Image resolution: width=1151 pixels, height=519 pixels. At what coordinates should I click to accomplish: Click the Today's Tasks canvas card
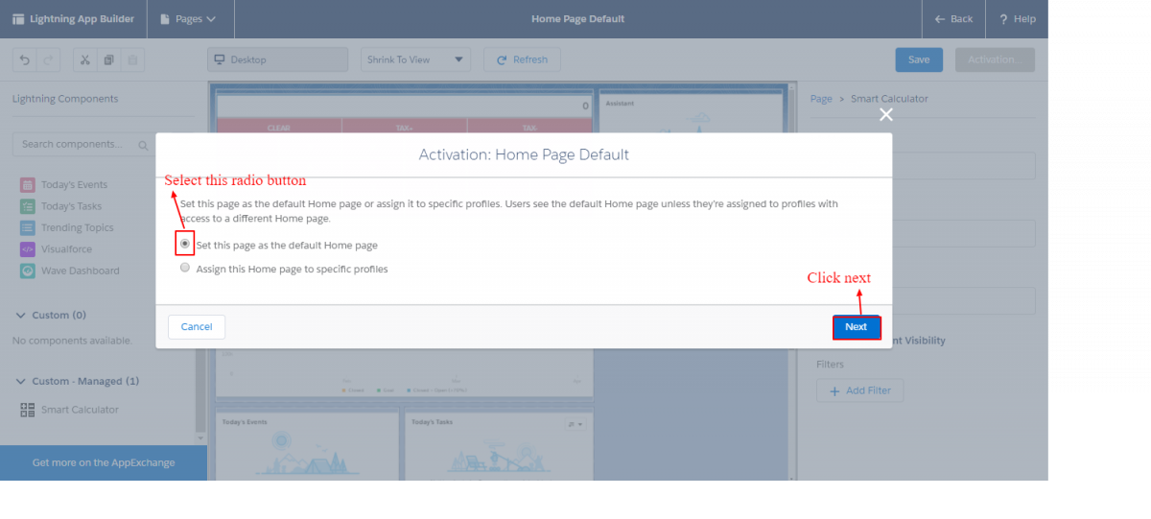click(x=498, y=445)
